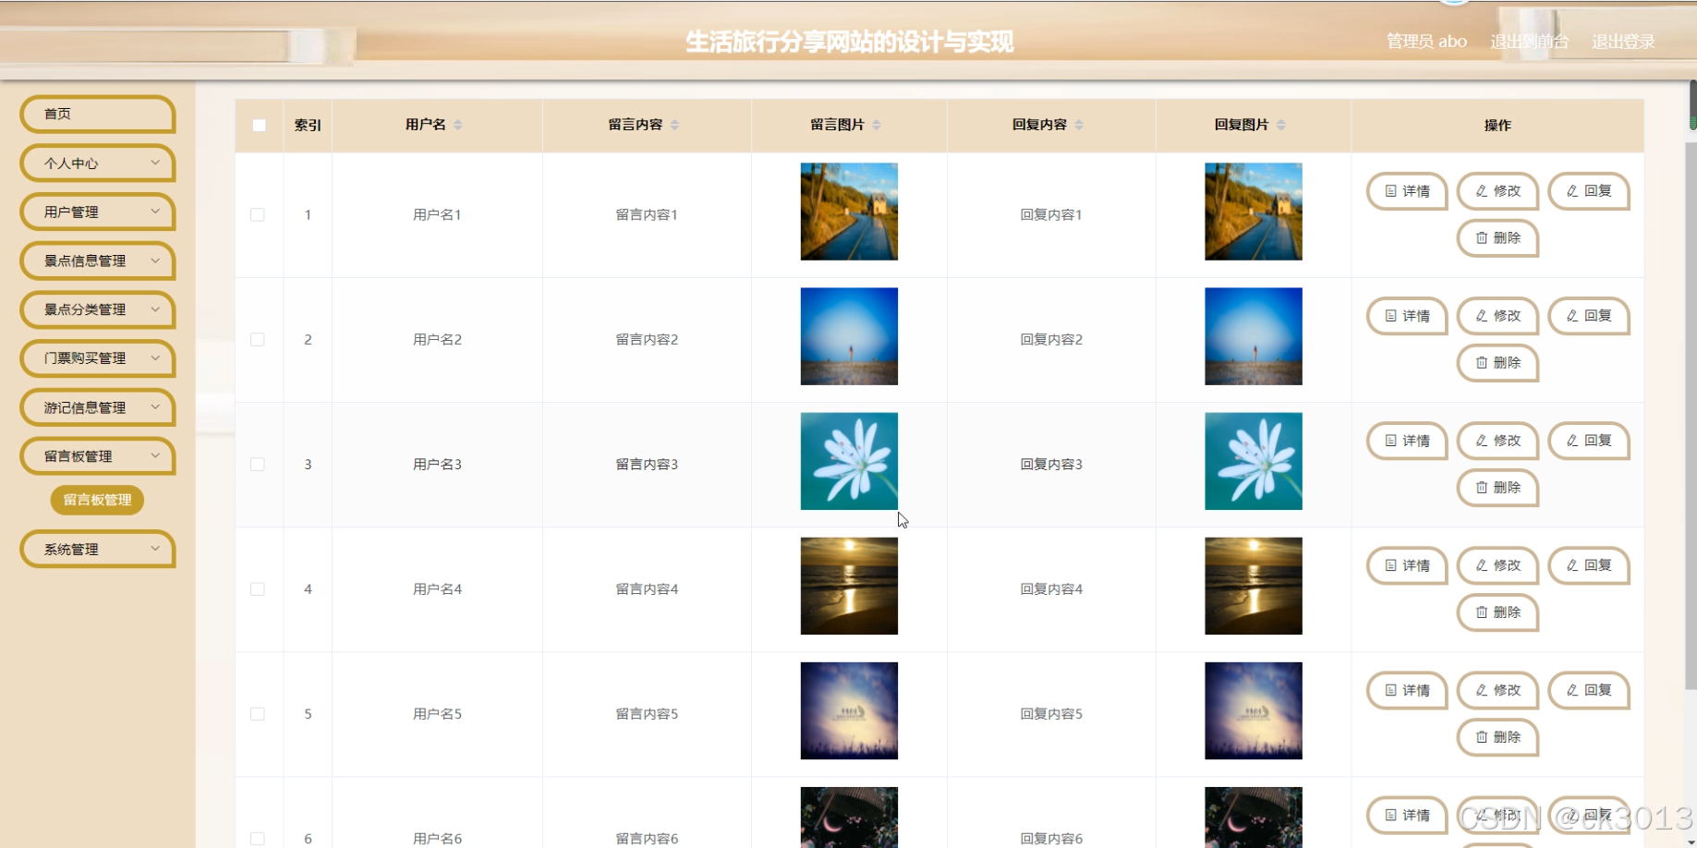Open 详情 for row 用户名3
Screen dimensions: 1697x848
click(x=1407, y=441)
